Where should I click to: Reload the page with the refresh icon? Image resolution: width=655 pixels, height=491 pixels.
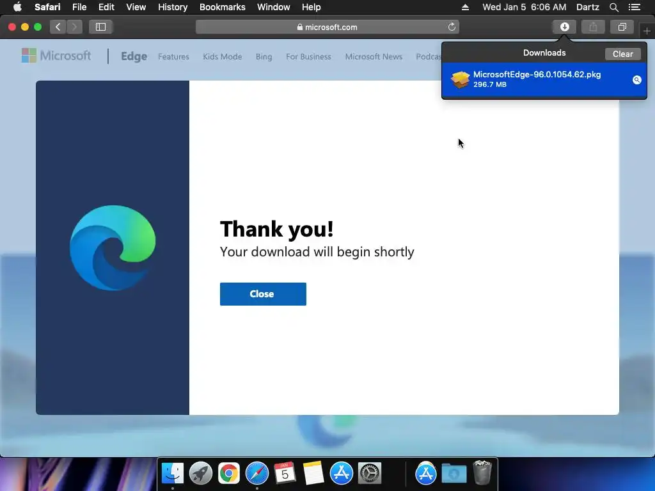(452, 27)
